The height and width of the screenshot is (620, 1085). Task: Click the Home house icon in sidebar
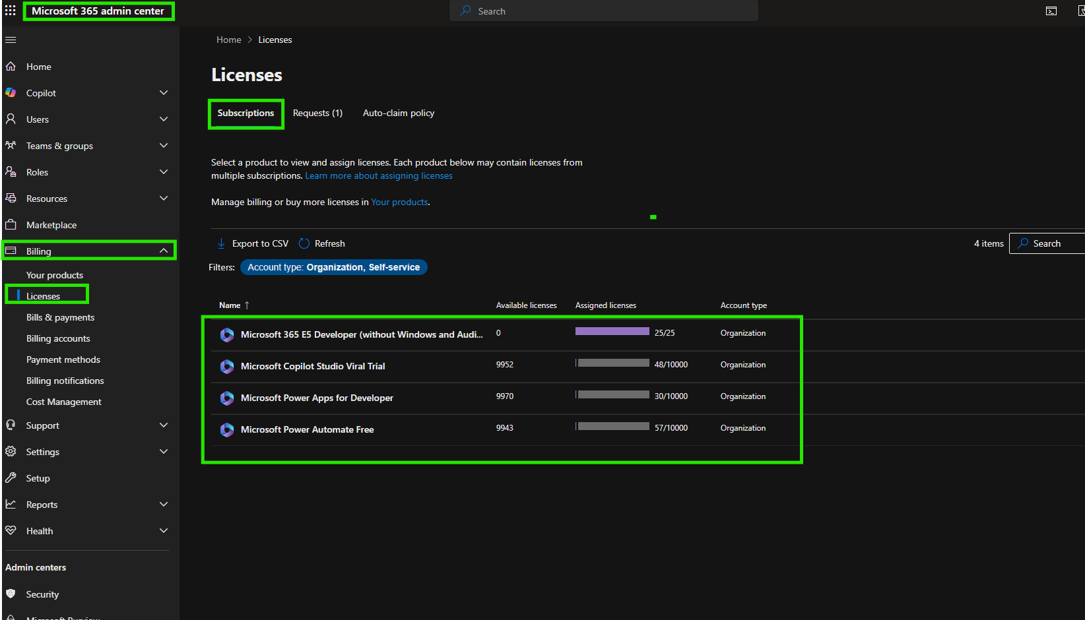[x=11, y=67]
